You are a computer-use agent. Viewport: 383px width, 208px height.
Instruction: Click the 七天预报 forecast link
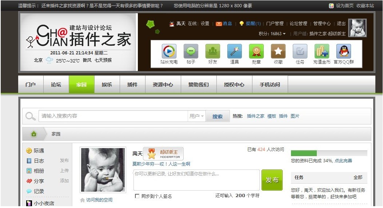(103, 60)
